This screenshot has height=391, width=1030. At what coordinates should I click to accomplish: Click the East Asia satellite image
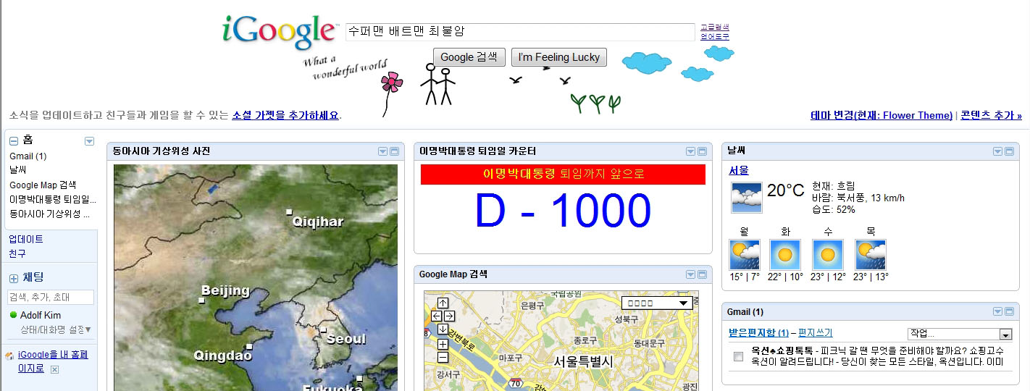click(x=256, y=277)
